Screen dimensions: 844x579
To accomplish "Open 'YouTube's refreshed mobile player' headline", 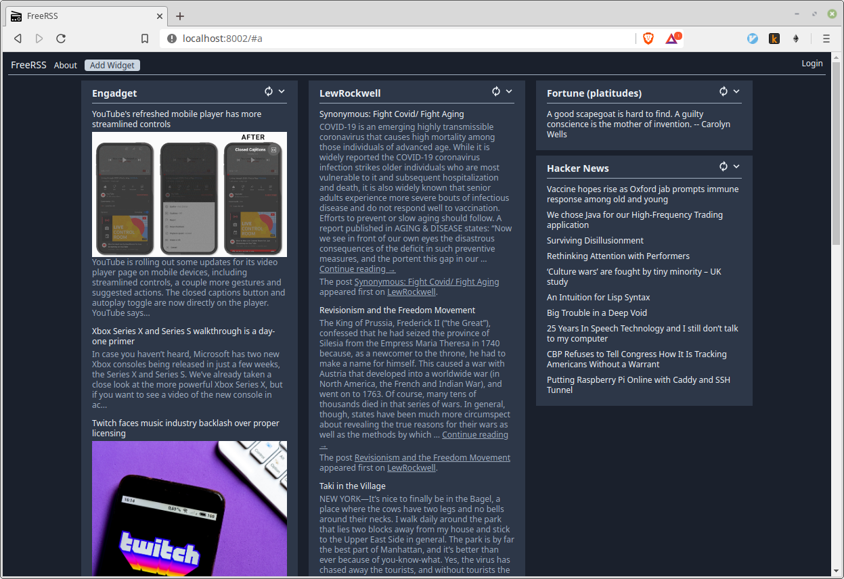I will pos(177,119).
